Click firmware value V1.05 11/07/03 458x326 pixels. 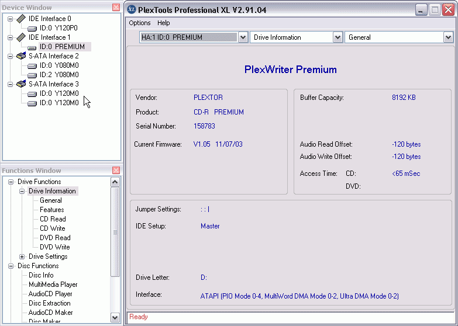pyautogui.click(x=218, y=144)
